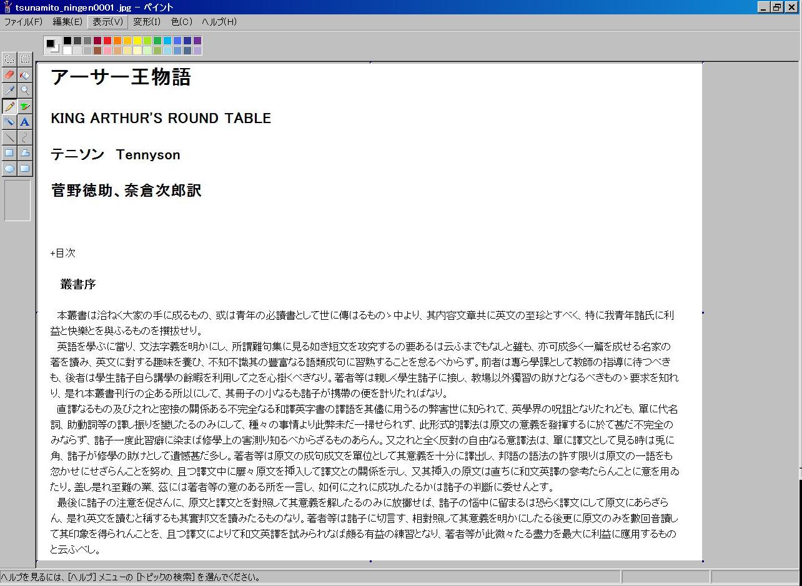The width and height of the screenshot is (802, 586).
Task: Open the ヘルプ(H) menu
Action: point(219,22)
